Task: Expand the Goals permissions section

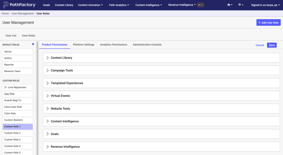Action: 161,134
